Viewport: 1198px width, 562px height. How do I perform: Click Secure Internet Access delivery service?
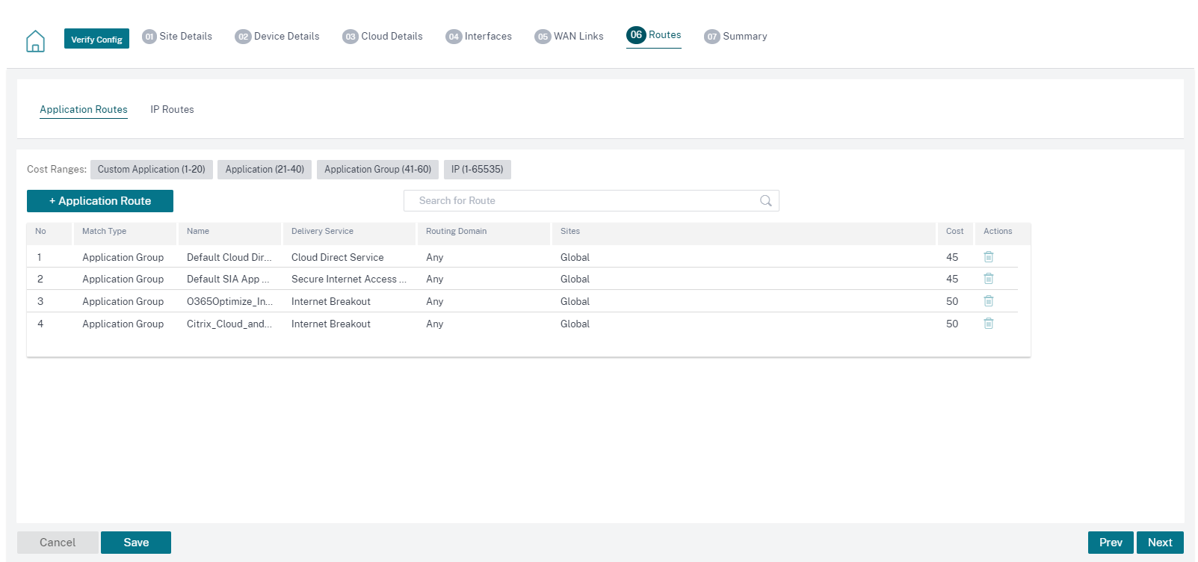[x=349, y=280]
